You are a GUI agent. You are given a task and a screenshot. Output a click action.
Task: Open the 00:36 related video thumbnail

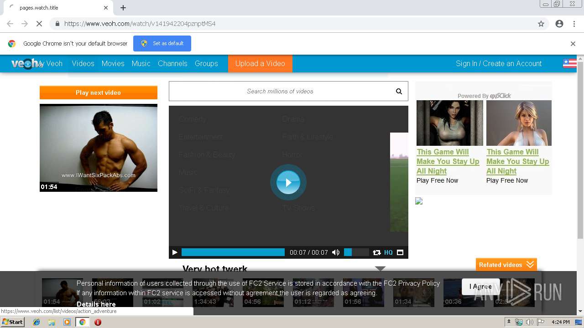[464, 292]
